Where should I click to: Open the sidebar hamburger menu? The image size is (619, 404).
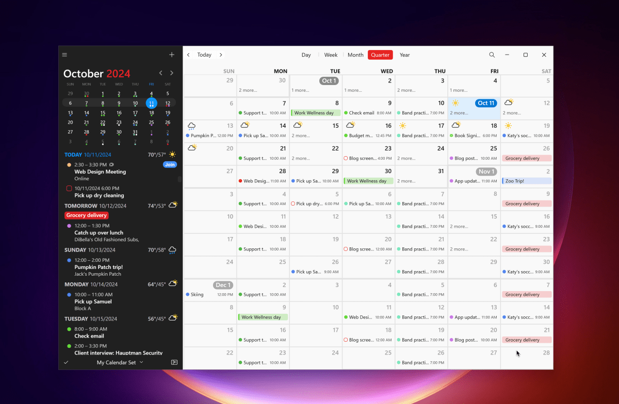click(x=64, y=54)
